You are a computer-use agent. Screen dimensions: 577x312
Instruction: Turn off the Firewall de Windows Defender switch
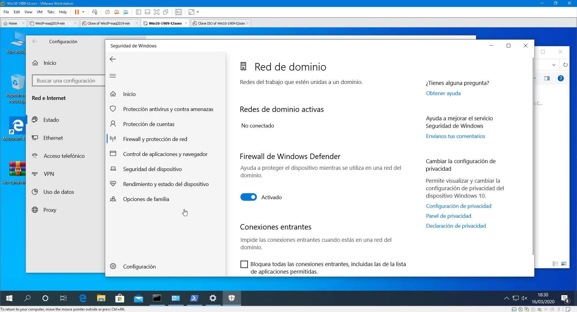click(x=249, y=197)
